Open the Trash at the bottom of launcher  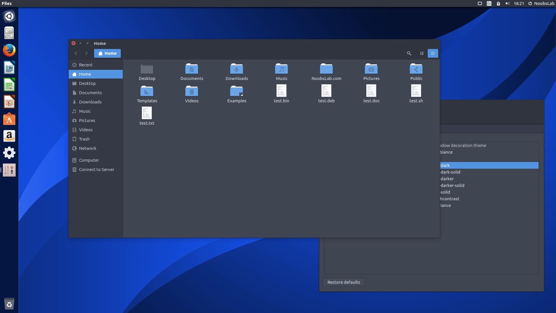[x=9, y=304]
